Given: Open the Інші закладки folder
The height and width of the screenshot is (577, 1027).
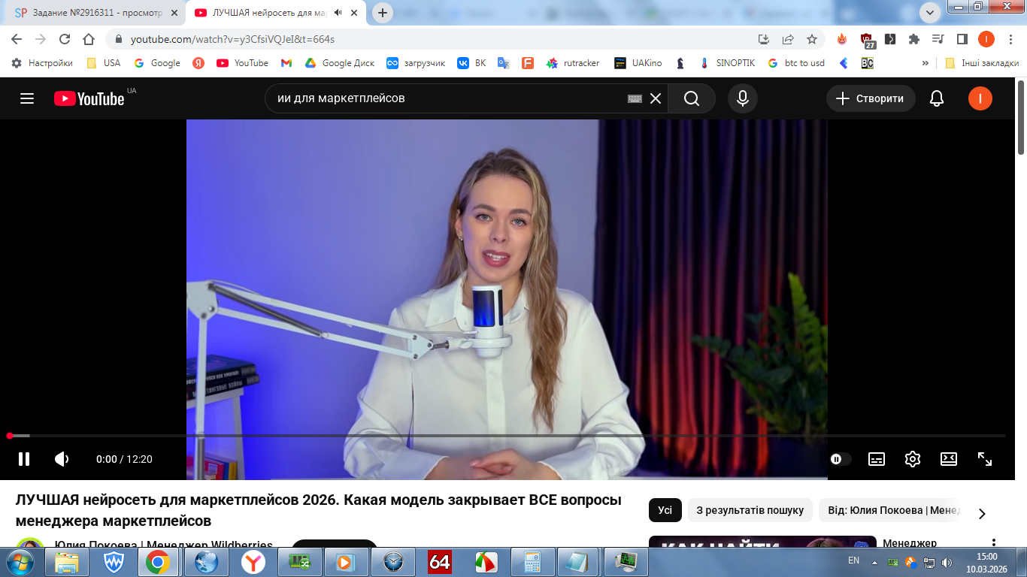Looking at the screenshot, I should point(982,63).
